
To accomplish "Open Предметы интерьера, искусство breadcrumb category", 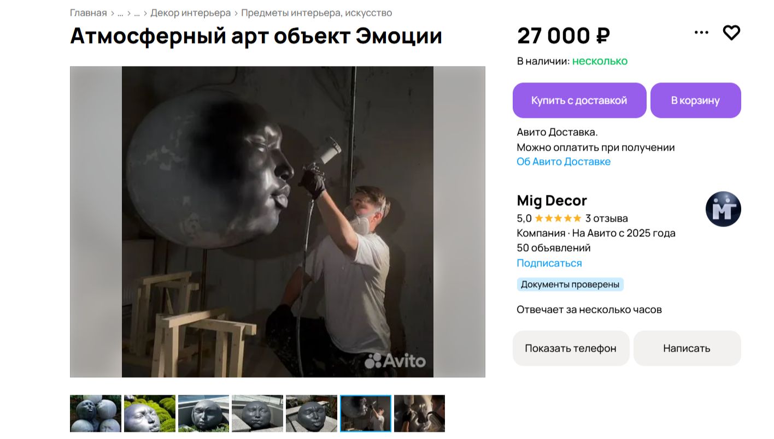I will [316, 13].
